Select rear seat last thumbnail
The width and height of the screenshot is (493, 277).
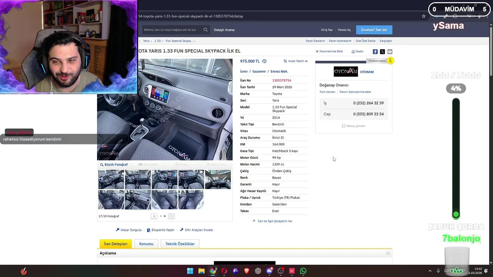[x=191, y=200]
